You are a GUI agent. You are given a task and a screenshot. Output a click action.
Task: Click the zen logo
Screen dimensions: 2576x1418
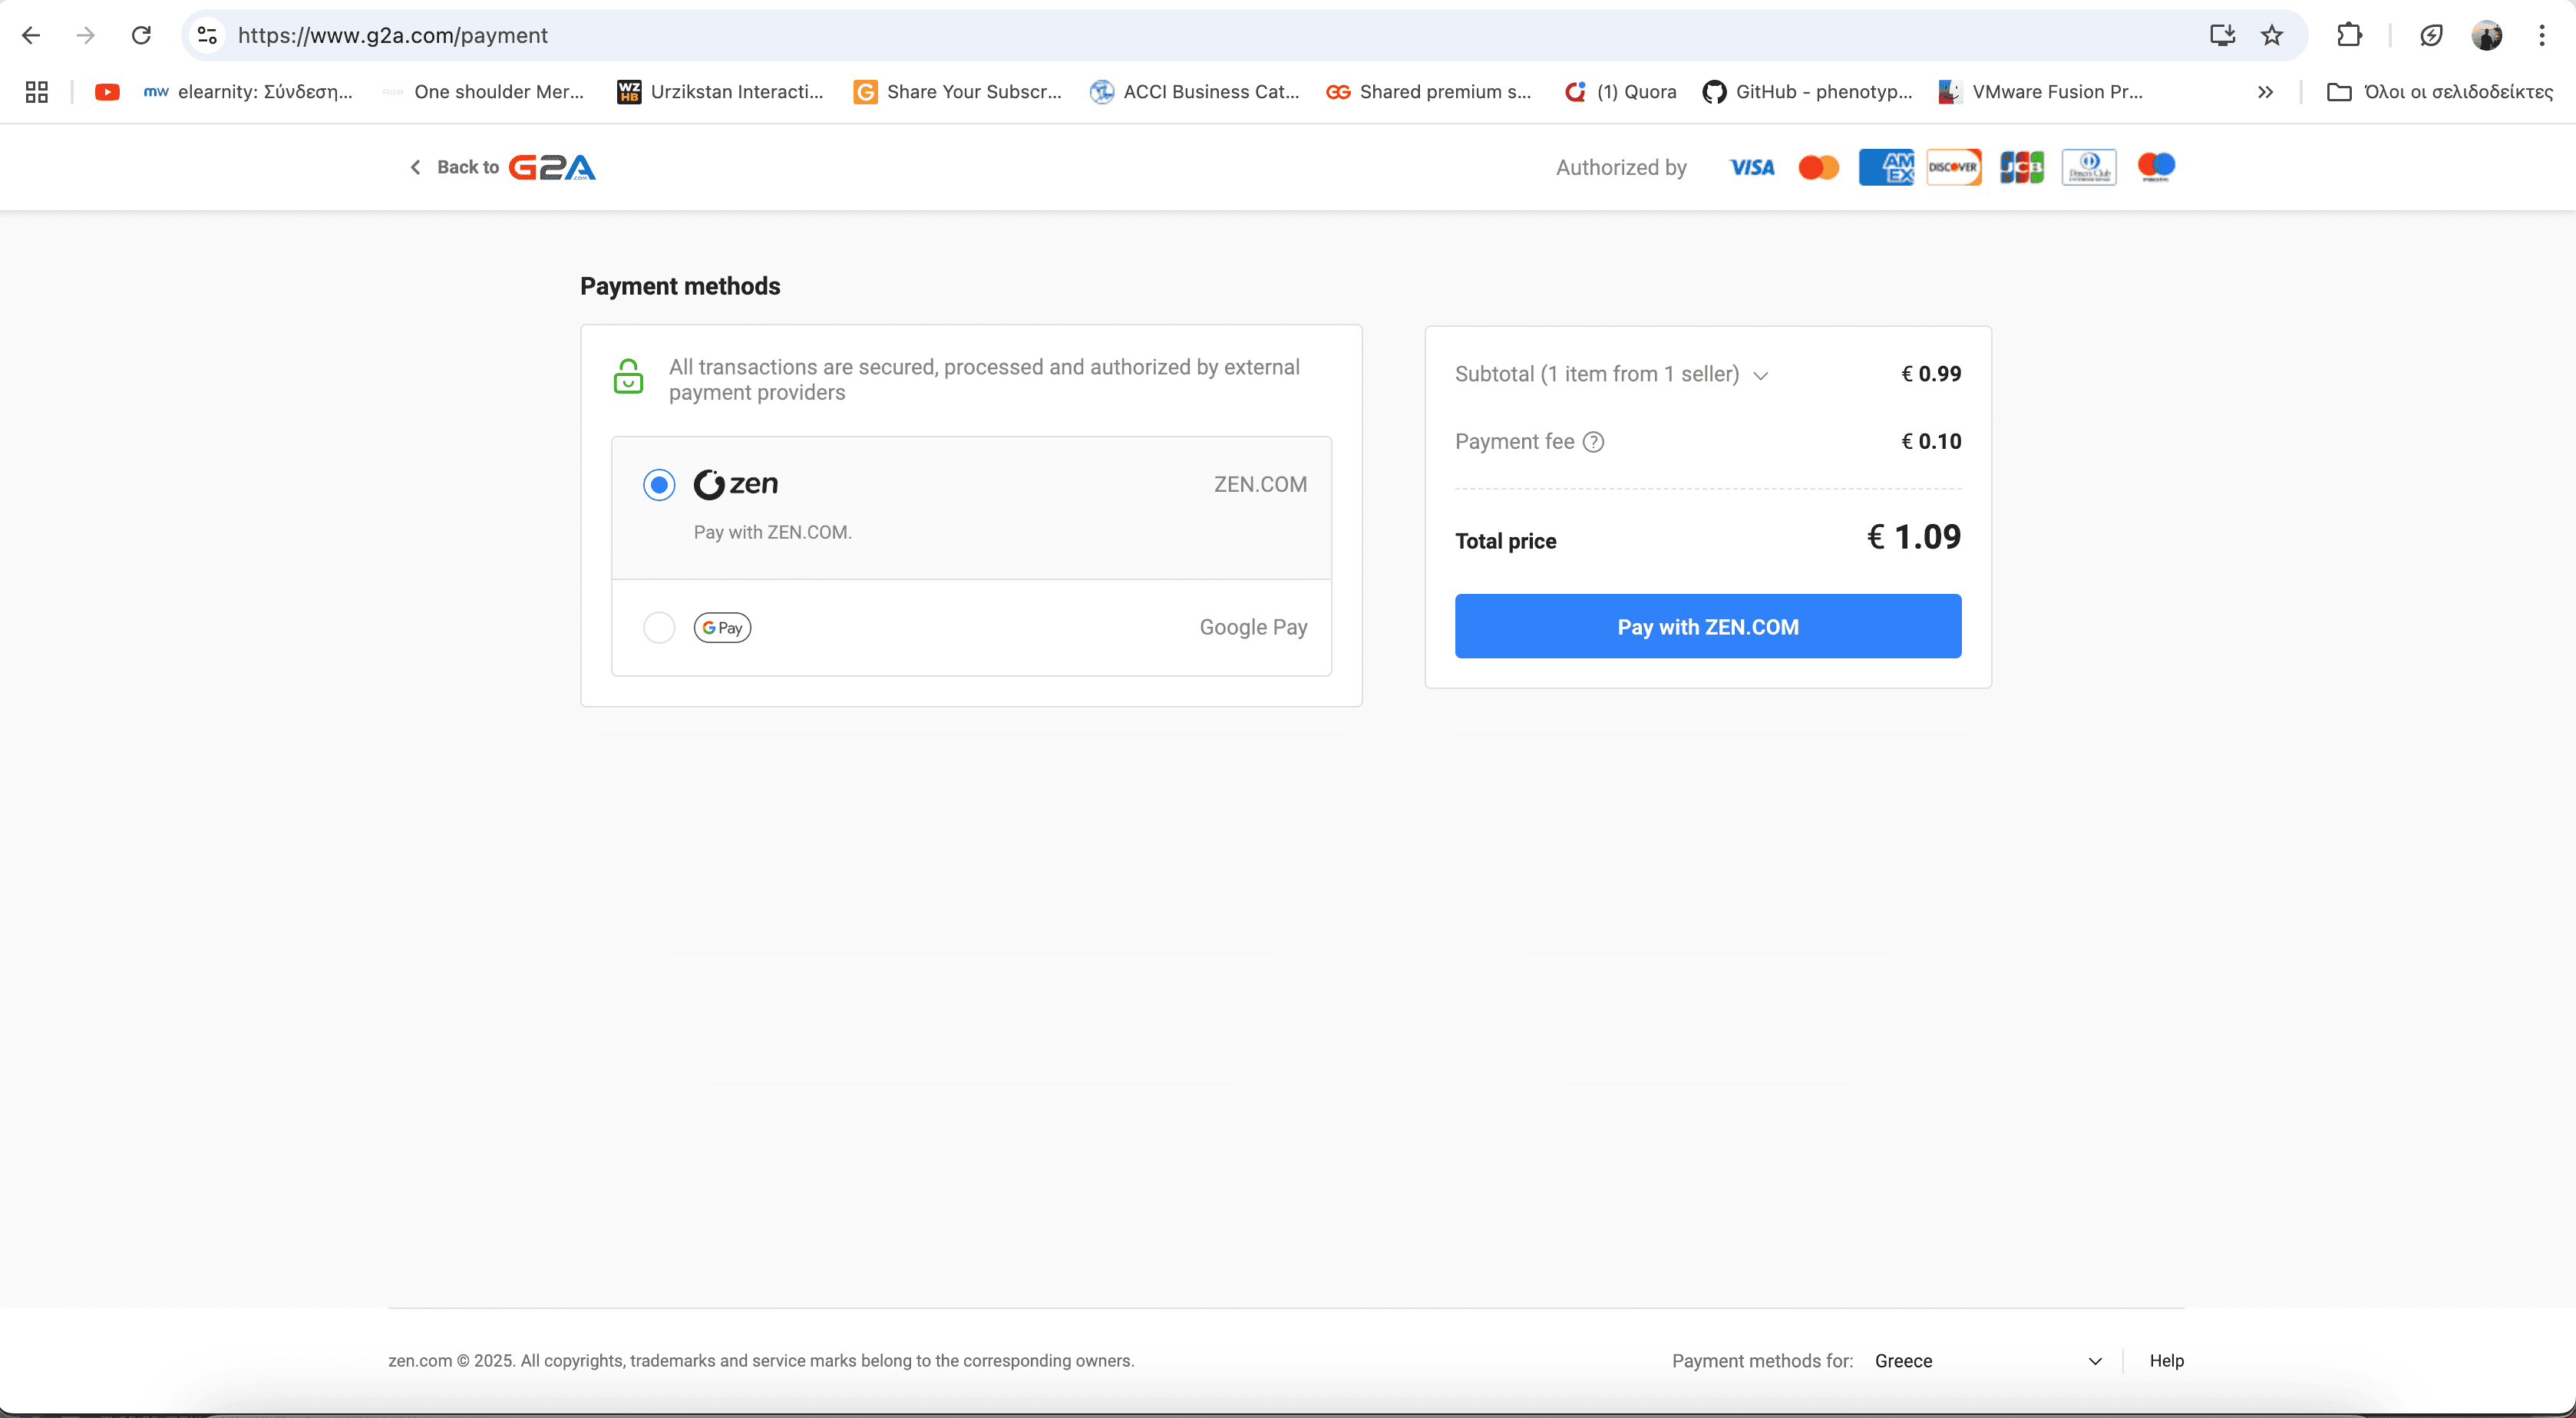coord(735,484)
